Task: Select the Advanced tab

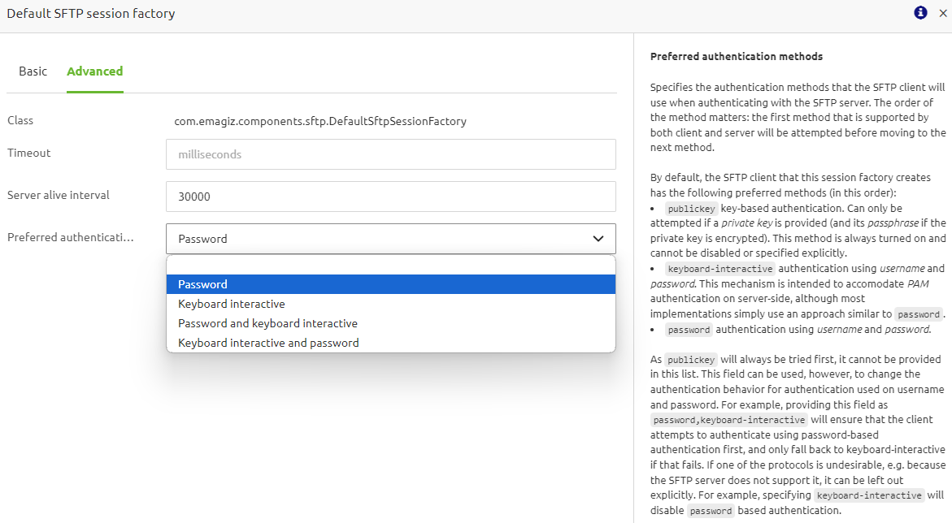Action: (94, 71)
